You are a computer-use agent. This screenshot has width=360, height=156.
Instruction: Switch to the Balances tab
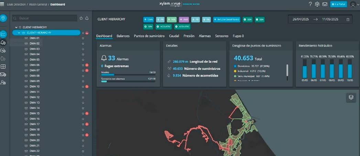point(123,36)
